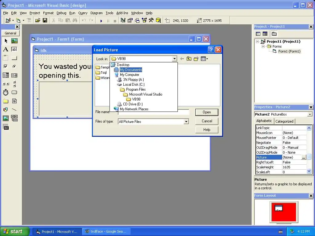Switch to the Alphabetic properties tab
The width and height of the screenshot is (315, 236).
pyautogui.click(x=264, y=121)
